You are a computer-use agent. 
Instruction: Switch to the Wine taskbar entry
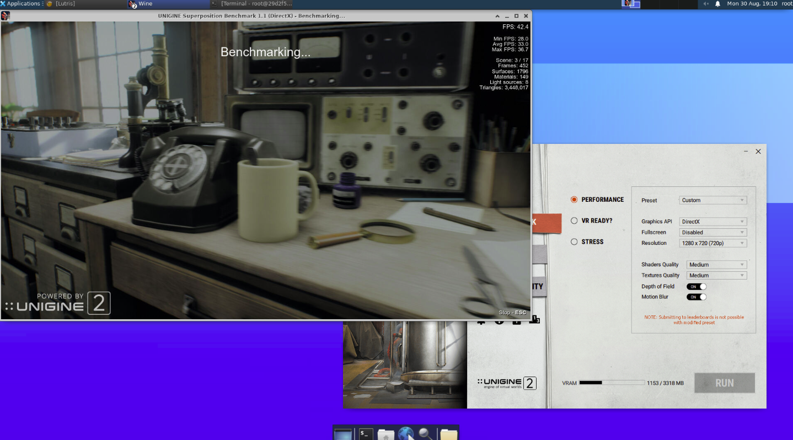pos(168,4)
